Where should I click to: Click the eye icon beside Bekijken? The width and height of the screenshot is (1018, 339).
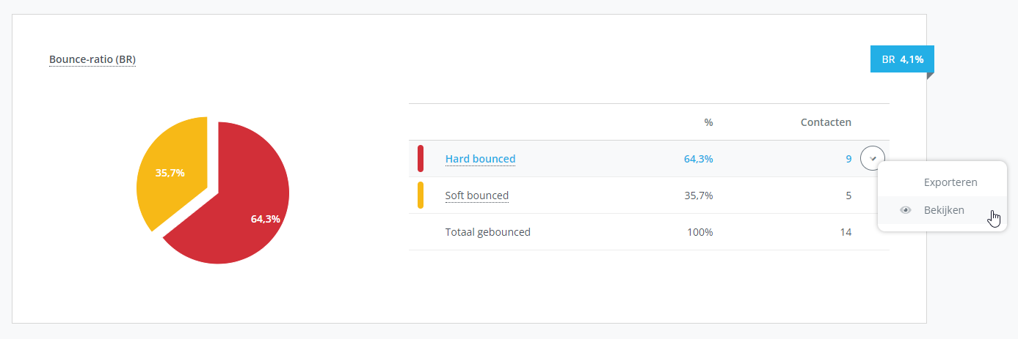906,211
